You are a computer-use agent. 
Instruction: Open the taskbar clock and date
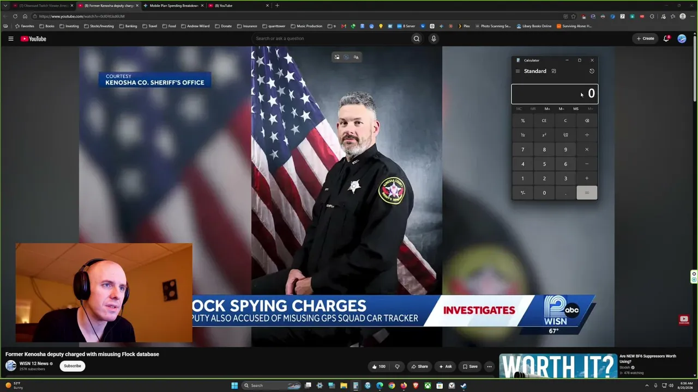[687, 385]
